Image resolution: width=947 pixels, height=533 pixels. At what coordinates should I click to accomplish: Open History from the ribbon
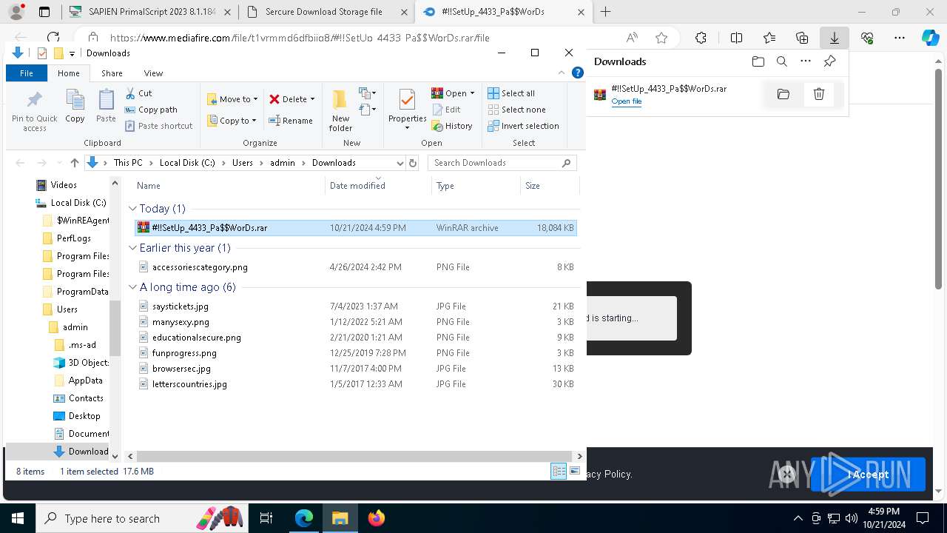pos(452,126)
